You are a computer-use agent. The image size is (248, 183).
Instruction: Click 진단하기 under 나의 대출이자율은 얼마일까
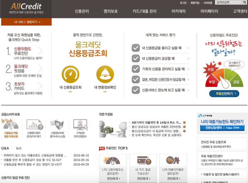point(173,179)
